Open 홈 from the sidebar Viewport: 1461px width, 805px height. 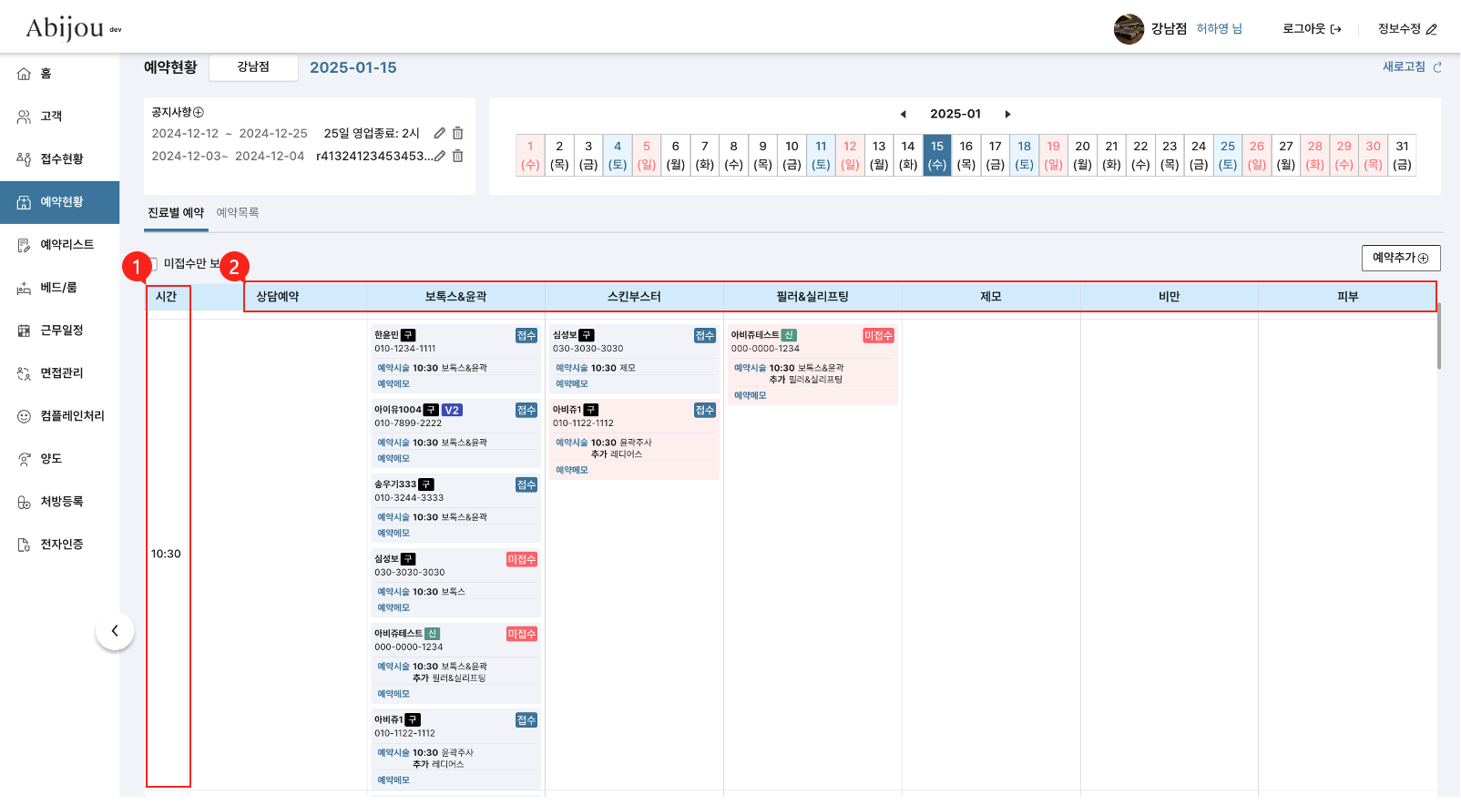coord(46,74)
